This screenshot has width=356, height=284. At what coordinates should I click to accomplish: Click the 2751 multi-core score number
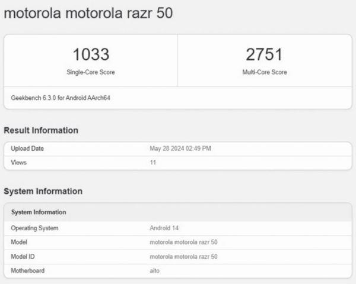point(264,55)
